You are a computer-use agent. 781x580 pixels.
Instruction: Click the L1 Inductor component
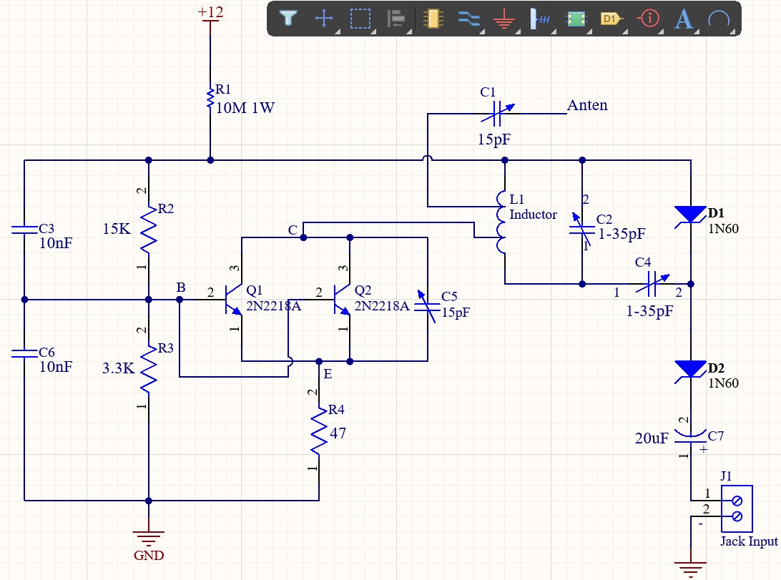501,222
